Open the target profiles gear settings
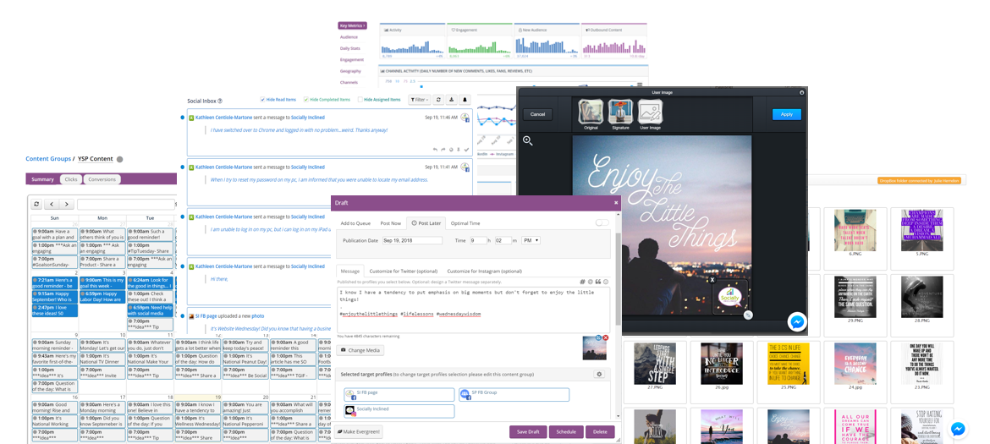990x444 pixels. [x=599, y=374]
